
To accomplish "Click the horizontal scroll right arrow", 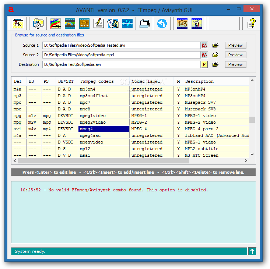I will [x=246, y=161].
